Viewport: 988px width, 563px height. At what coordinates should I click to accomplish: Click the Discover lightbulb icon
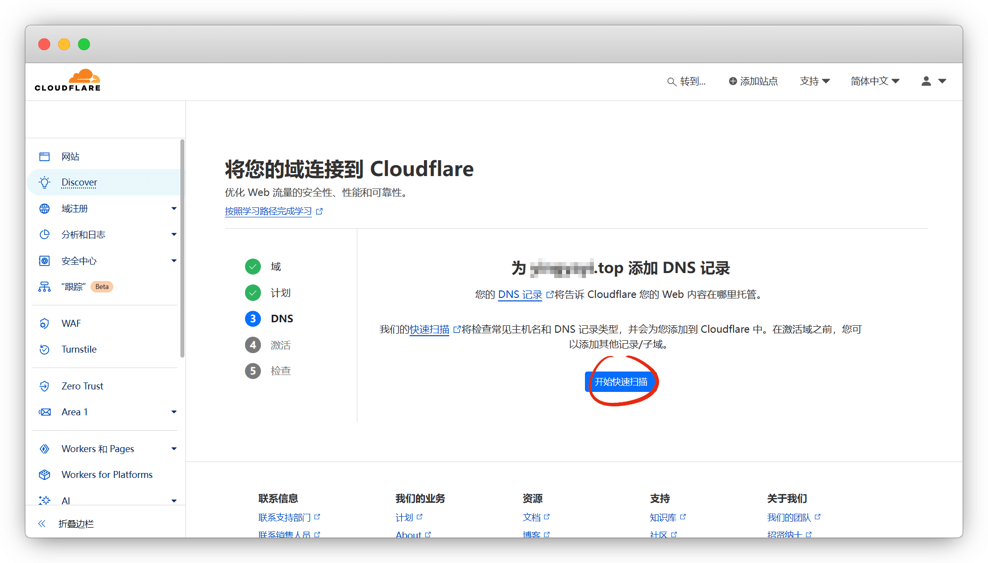click(45, 183)
